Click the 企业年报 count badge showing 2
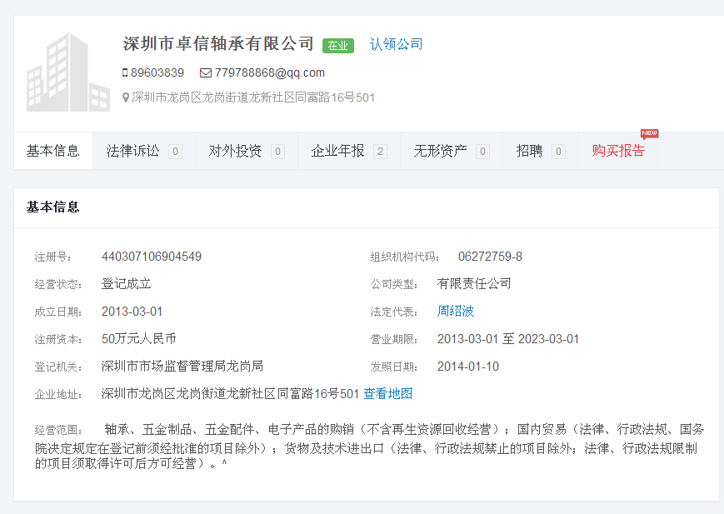 380,152
